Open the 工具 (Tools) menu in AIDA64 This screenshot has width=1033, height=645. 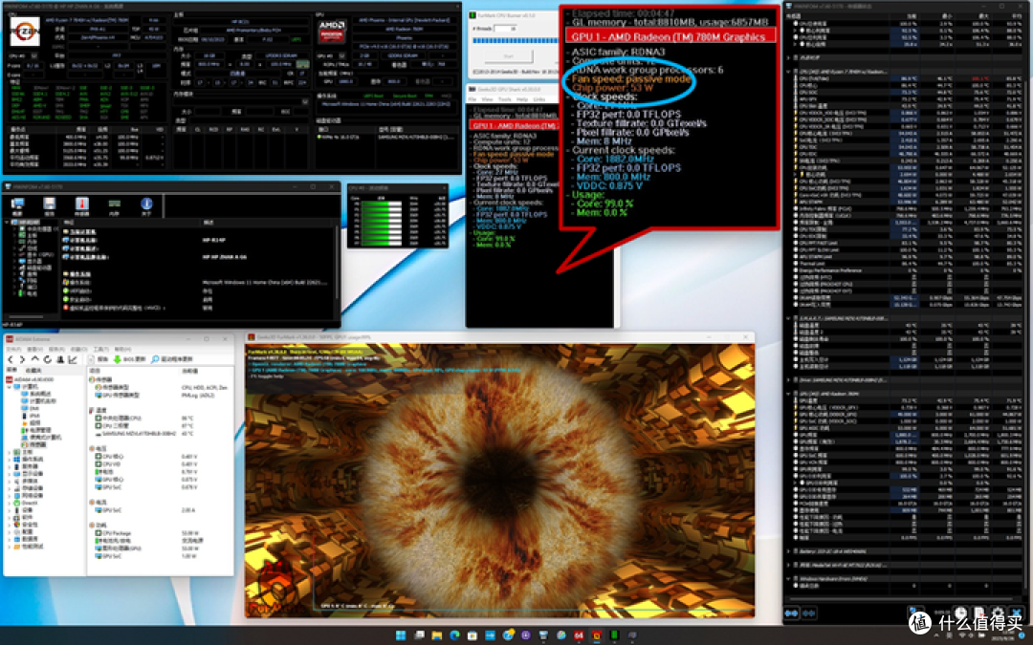tap(100, 349)
